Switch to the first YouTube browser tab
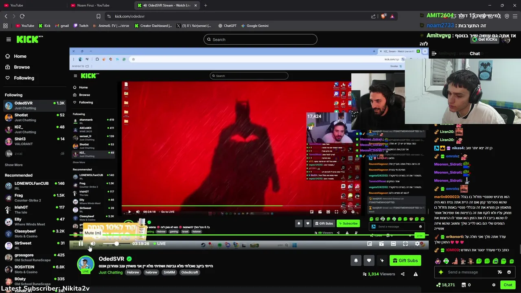Screen dimensions: 521x293 33,5
